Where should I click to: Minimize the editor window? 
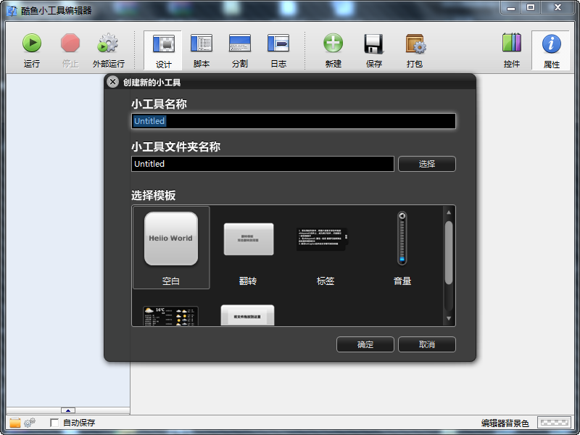[511, 7]
